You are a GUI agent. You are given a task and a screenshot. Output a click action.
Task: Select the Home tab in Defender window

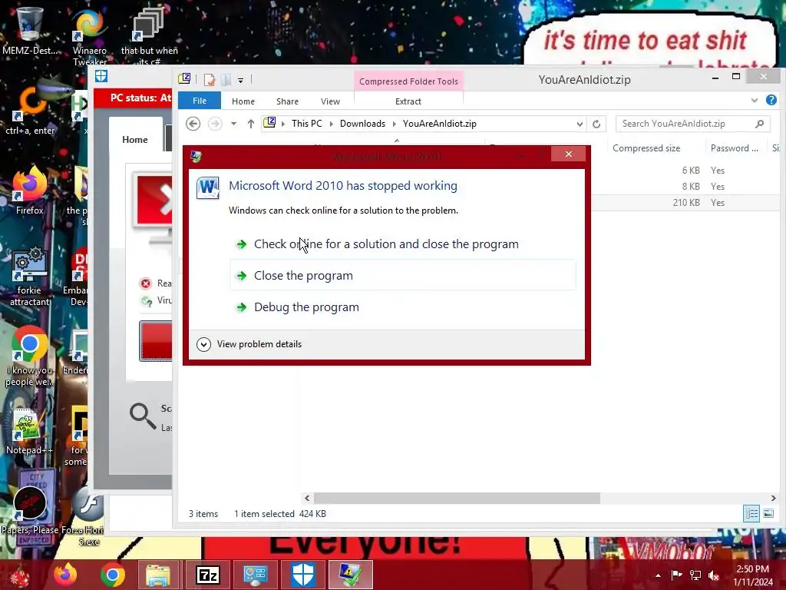(x=135, y=140)
